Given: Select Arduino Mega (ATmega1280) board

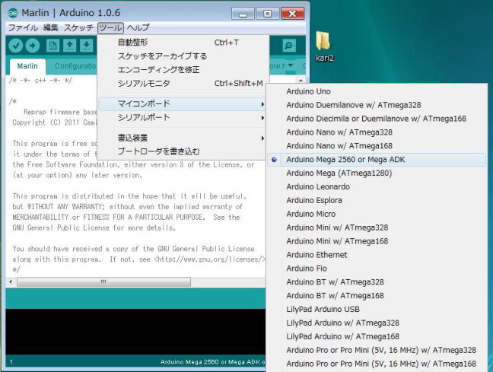Looking at the screenshot, I should pyautogui.click(x=377, y=173).
